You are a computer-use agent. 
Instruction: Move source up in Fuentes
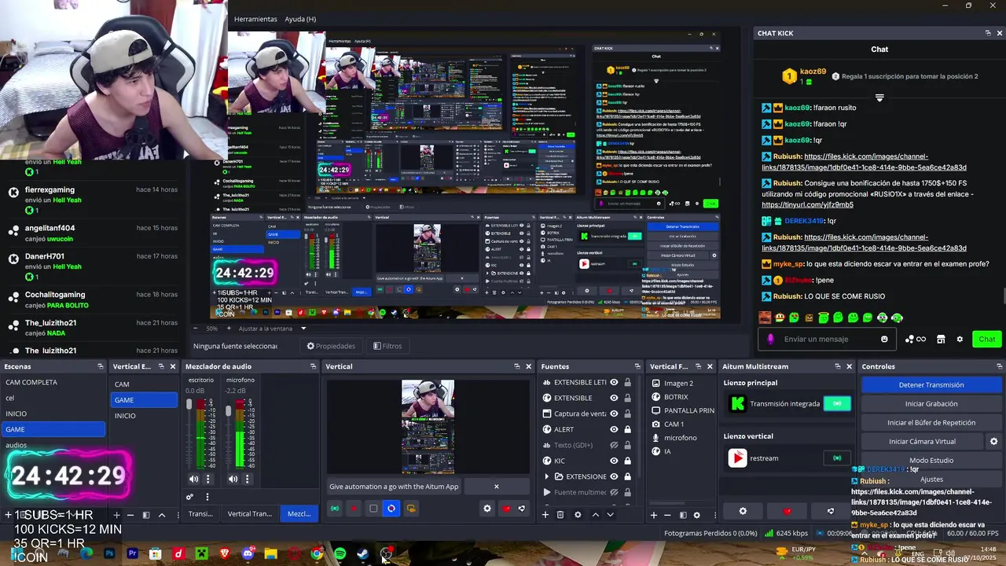[595, 515]
